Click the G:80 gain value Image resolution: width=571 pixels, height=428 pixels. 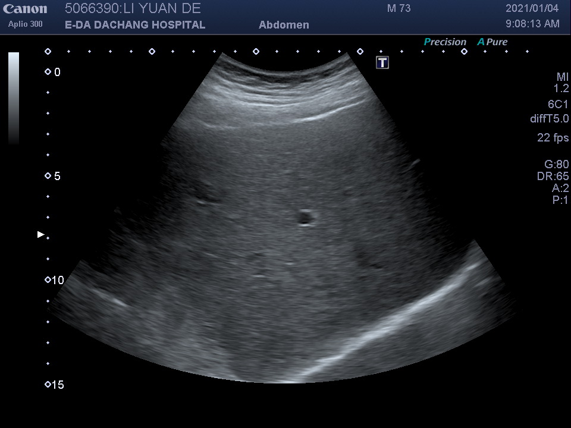[556, 165]
